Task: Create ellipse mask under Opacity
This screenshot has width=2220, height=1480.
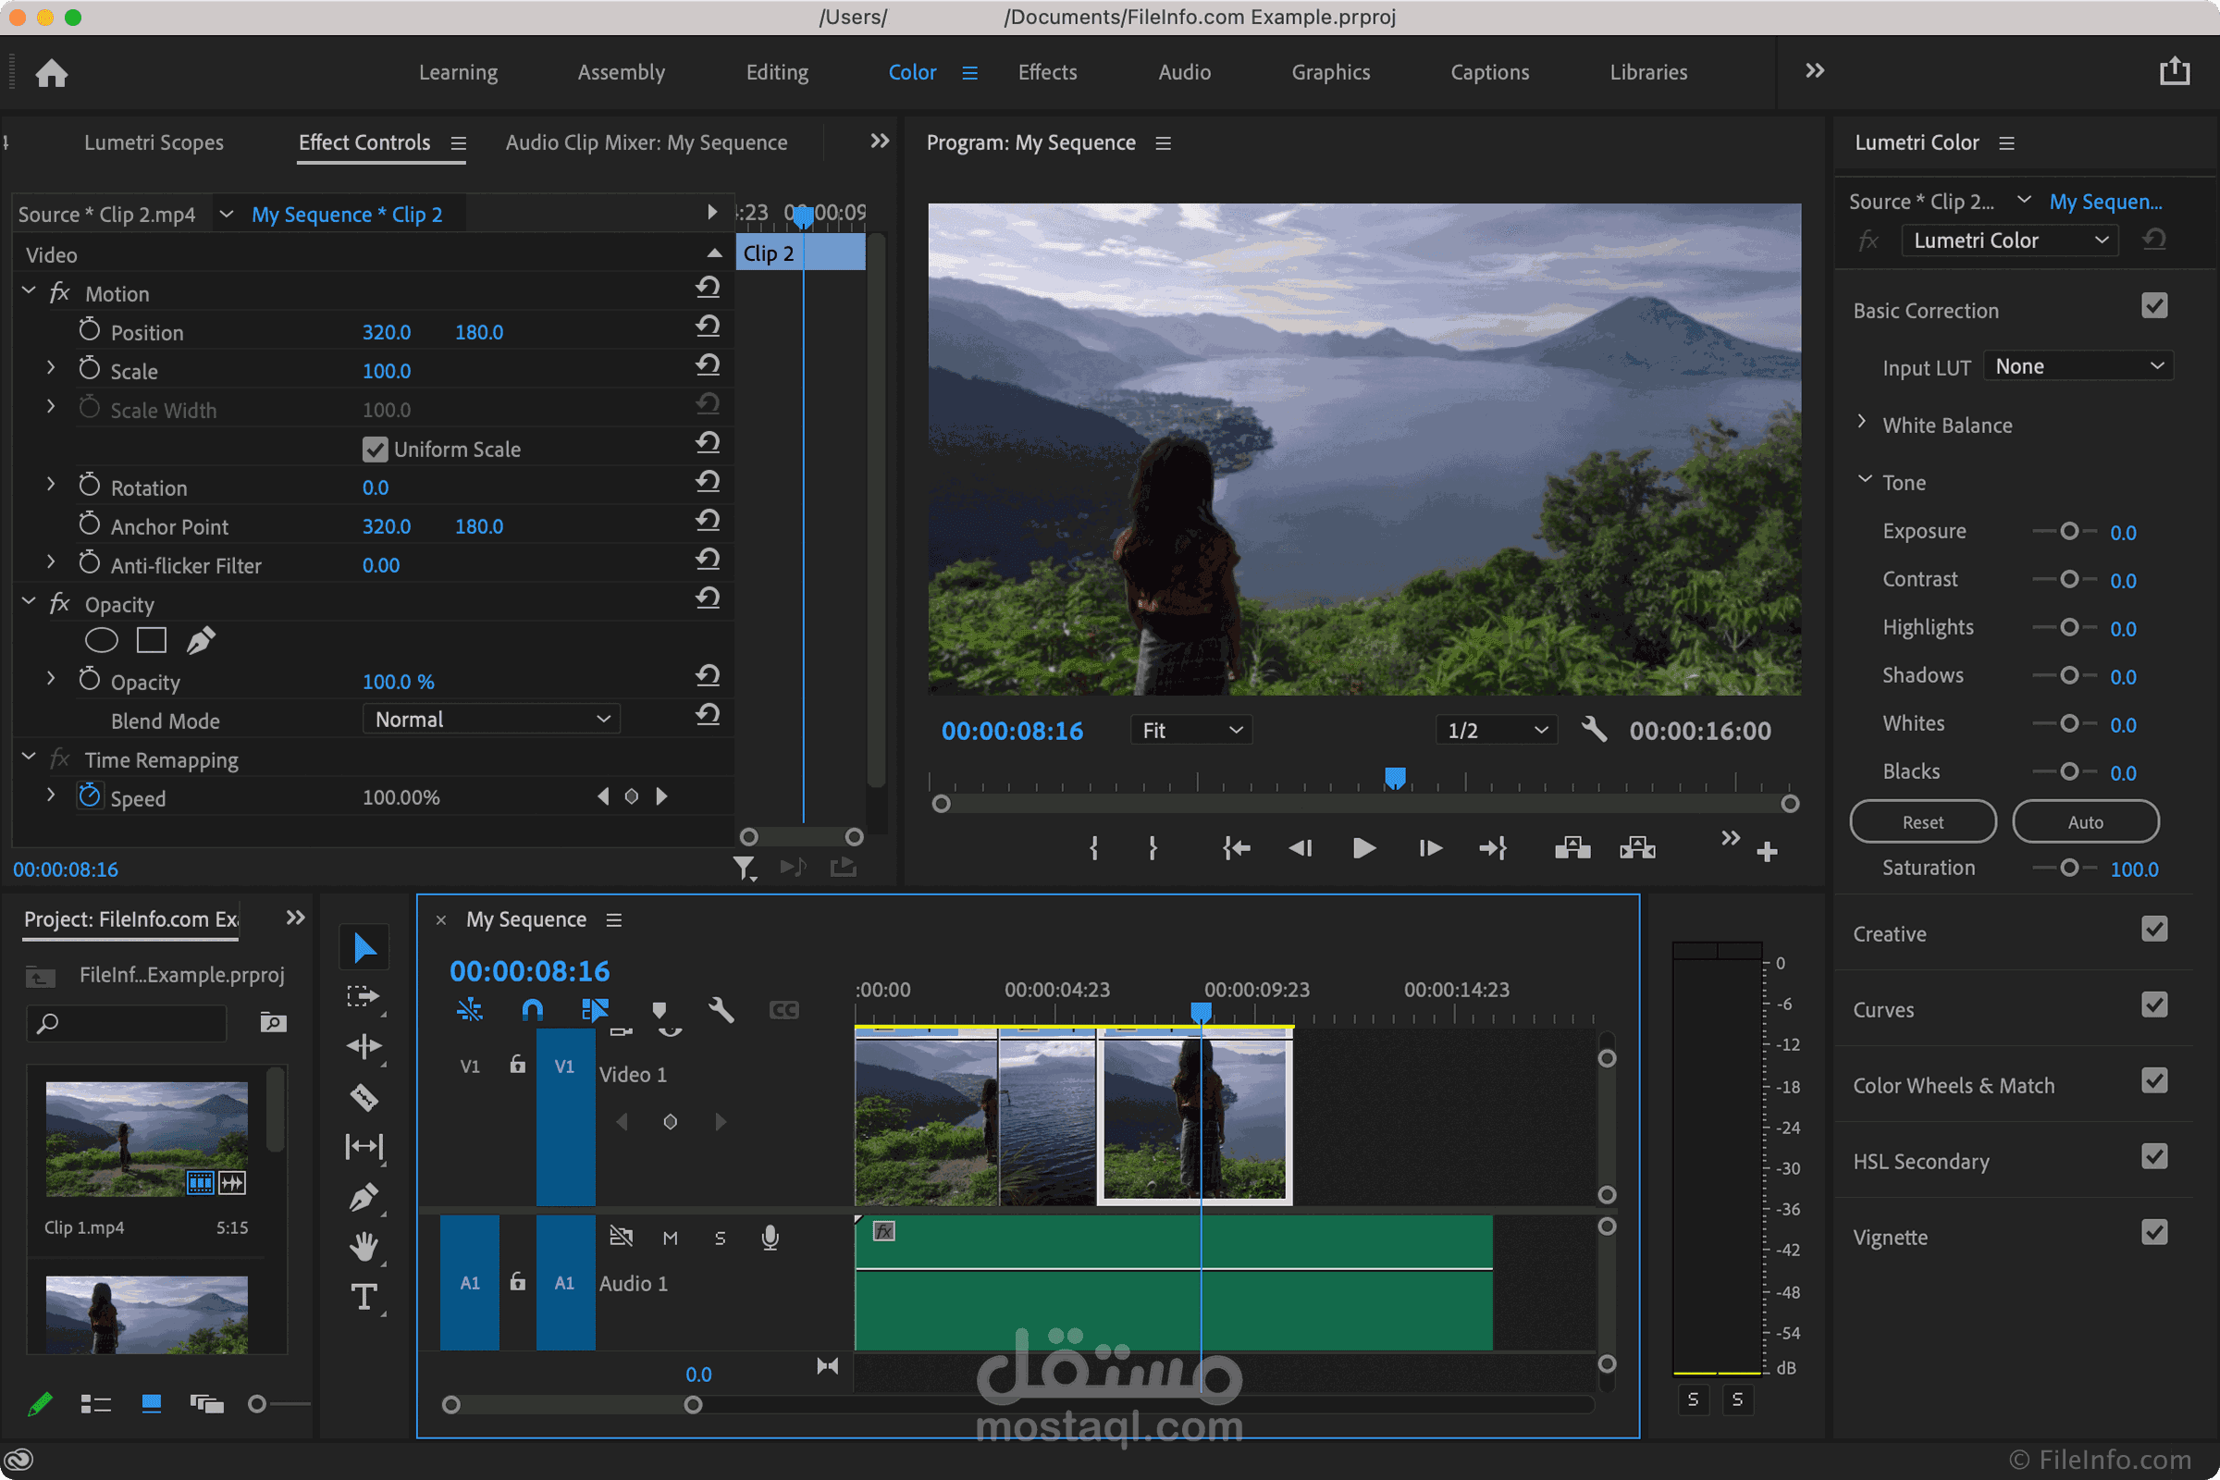Action: click(x=101, y=641)
